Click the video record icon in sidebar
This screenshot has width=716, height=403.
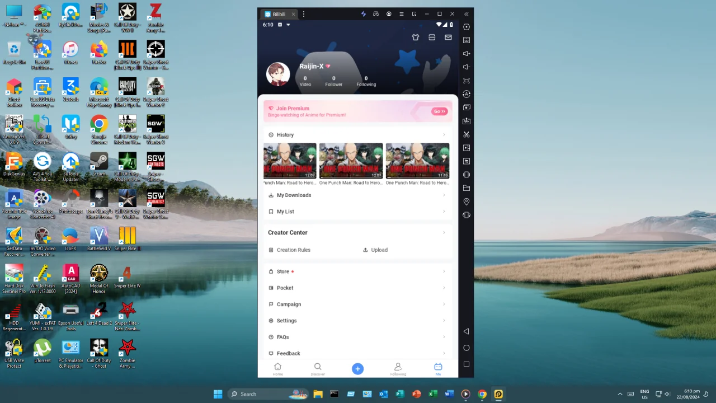coord(467,148)
